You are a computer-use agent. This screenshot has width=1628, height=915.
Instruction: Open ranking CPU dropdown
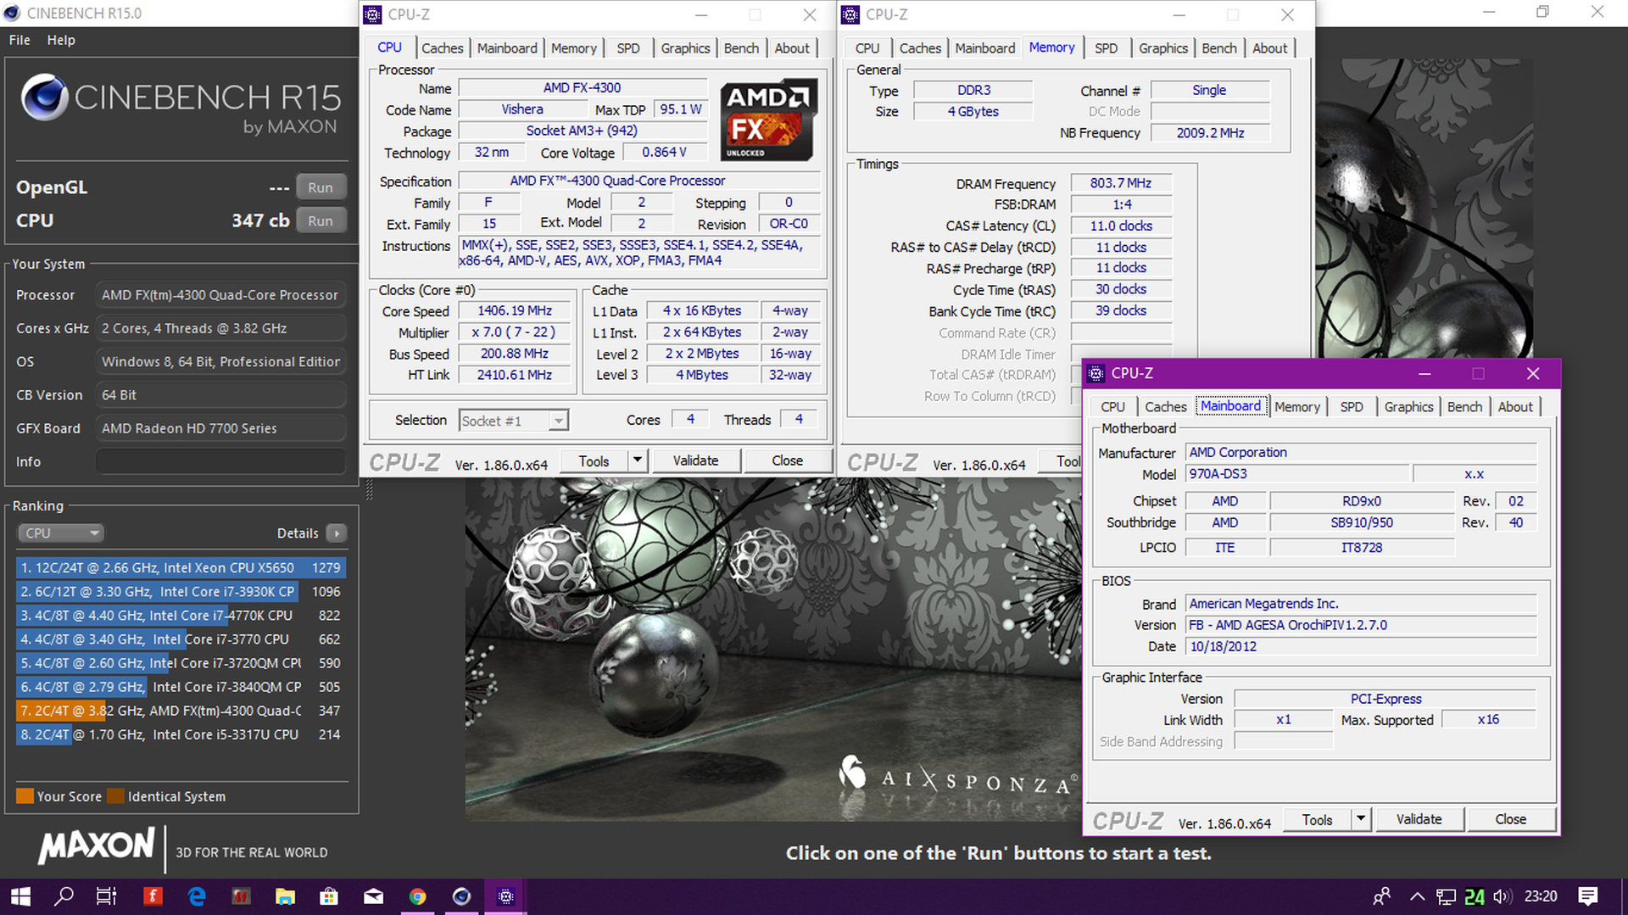(x=60, y=533)
